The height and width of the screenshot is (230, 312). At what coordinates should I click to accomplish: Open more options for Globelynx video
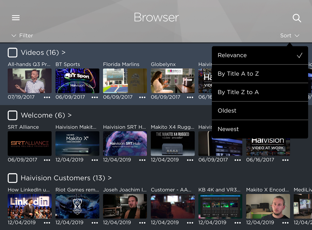click(x=190, y=97)
